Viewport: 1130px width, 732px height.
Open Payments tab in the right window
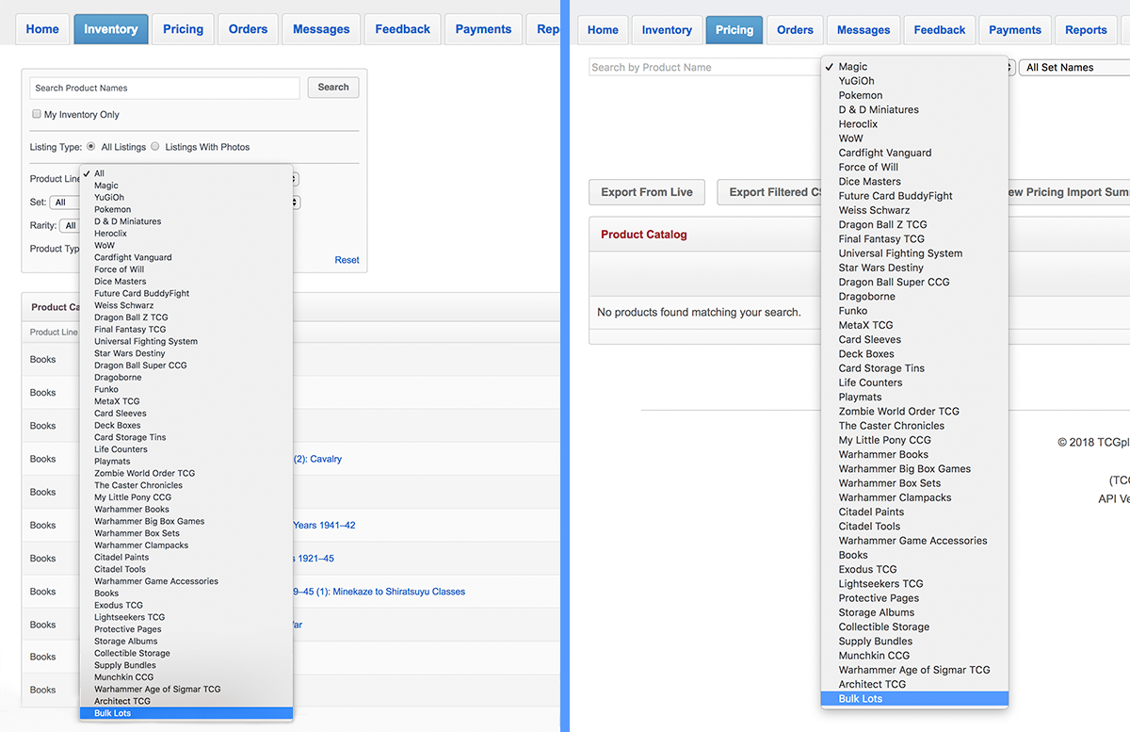1015,30
